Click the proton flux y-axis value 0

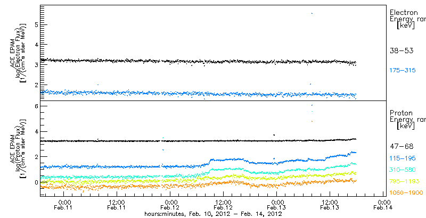click(x=35, y=182)
